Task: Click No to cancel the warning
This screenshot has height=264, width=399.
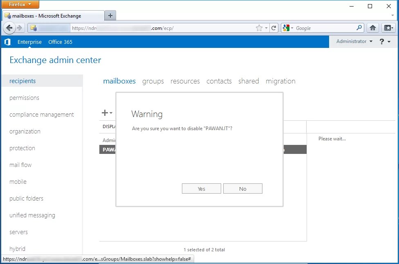Action: click(242, 188)
